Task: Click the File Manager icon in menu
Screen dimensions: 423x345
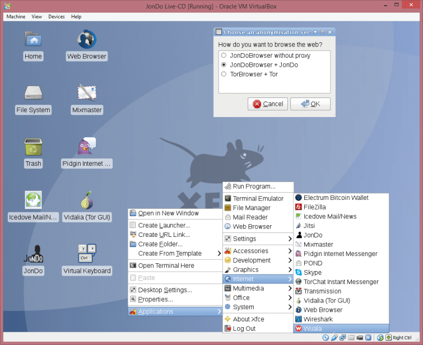Action: pos(227,208)
